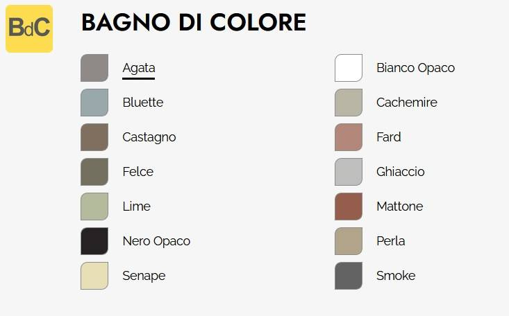Select the Perla color swatch

(349, 241)
